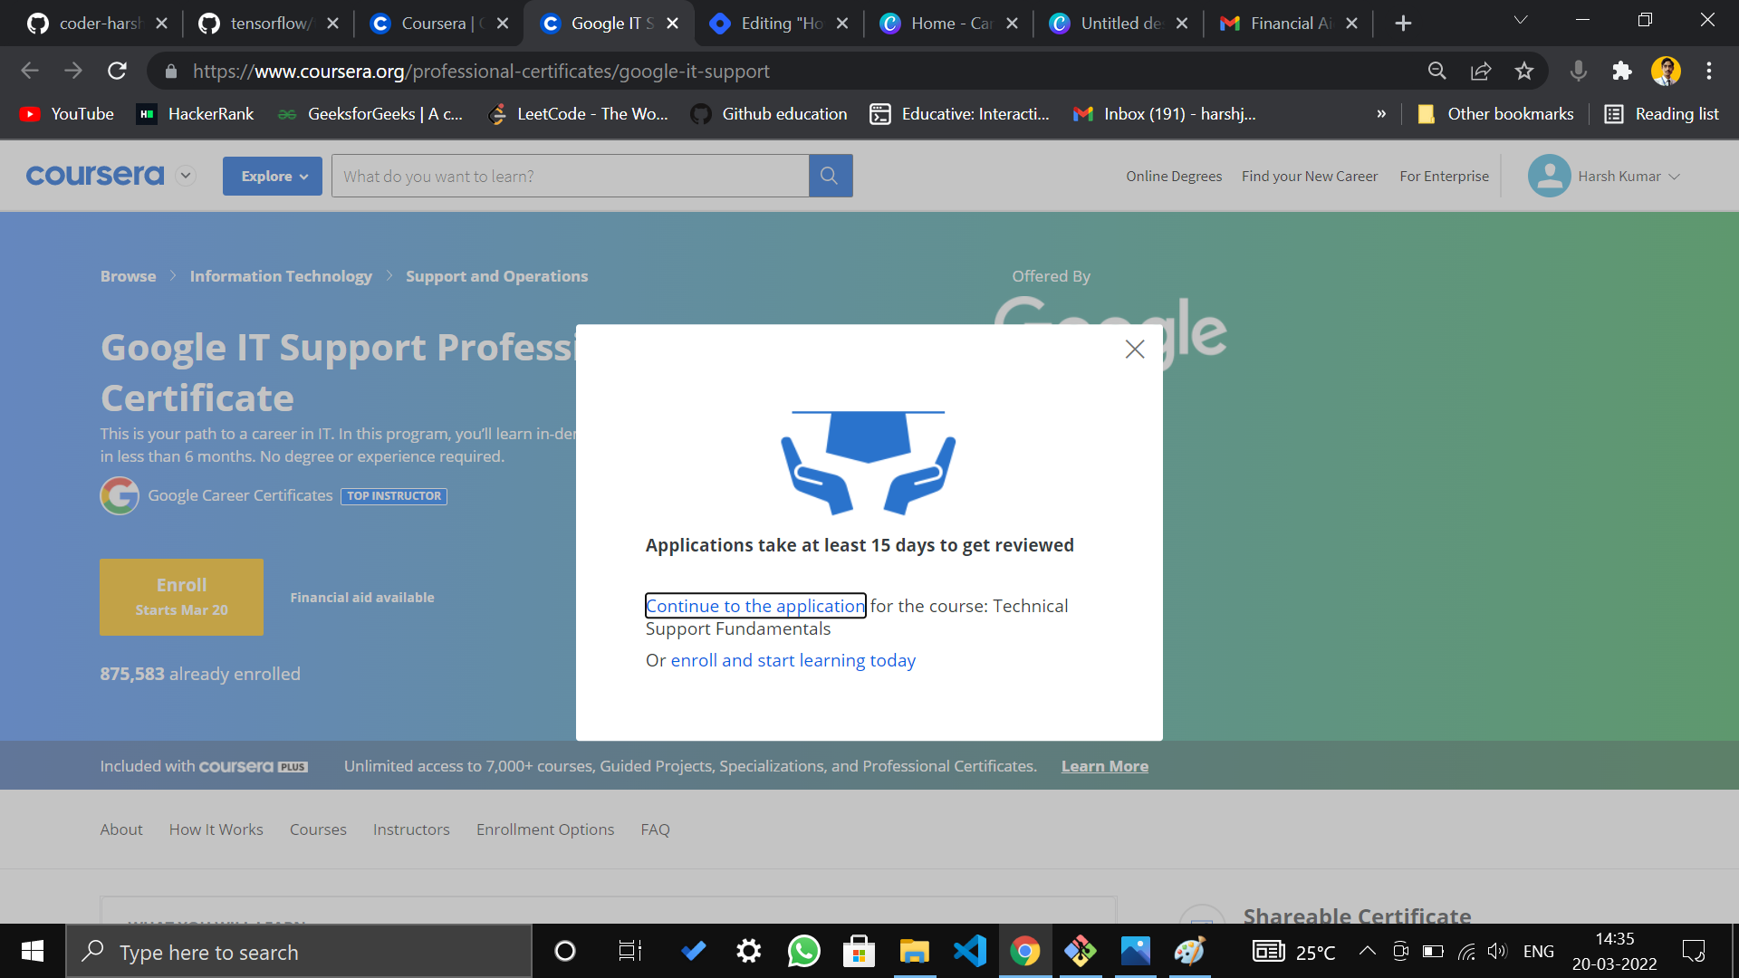This screenshot has height=978, width=1739.
Task: Close the financial aid application dialog
Action: coord(1135,349)
